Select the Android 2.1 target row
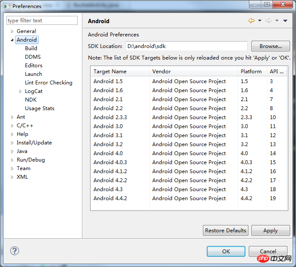This screenshot has height=267, width=296. 189,99
